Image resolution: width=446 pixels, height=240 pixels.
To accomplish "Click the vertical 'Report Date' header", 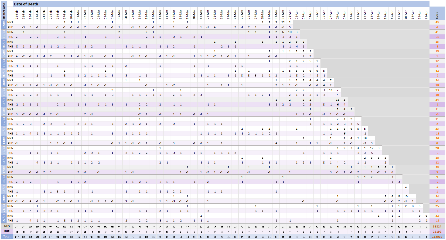I will pyautogui.click(x=4, y=11).
